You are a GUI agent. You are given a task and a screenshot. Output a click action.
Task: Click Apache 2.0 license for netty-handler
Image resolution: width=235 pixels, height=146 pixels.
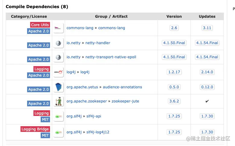tap(39, 45)
